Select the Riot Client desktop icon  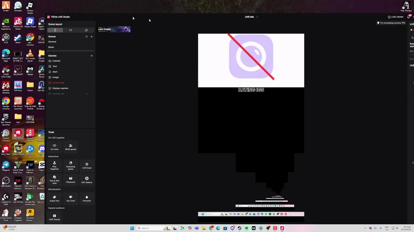click(x=6, y=150)
